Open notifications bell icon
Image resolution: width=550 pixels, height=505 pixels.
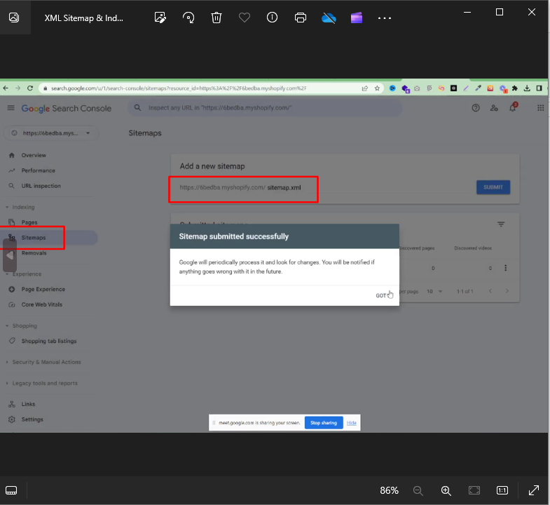coord(512,108)
